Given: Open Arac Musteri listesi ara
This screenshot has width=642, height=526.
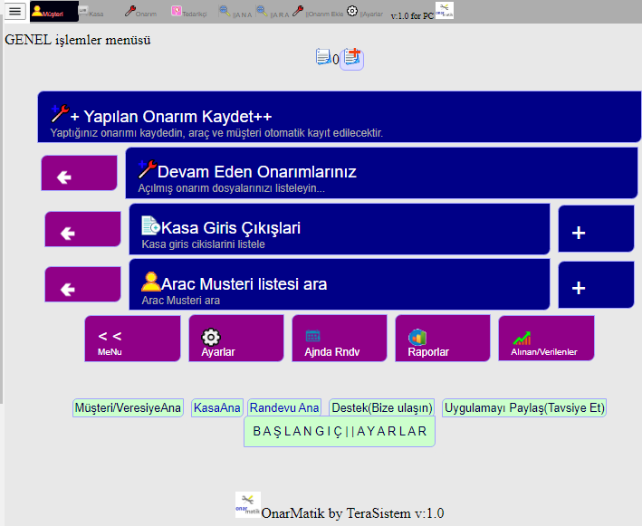Looking at the screenshot, I should click(340, 284).
